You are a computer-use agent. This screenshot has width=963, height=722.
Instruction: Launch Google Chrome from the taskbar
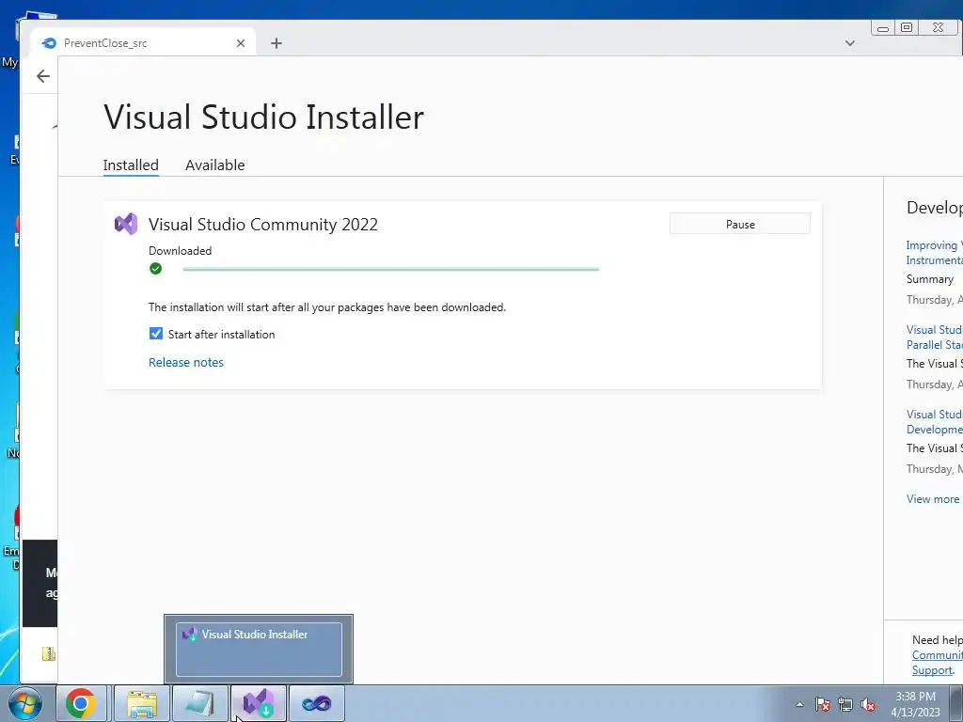[81, 703]
